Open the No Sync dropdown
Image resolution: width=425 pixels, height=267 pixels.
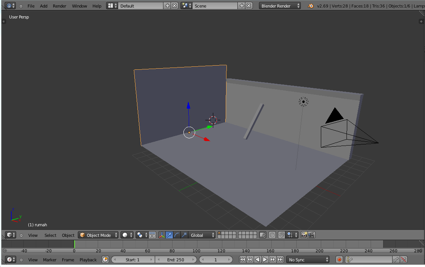click(308, 259)
